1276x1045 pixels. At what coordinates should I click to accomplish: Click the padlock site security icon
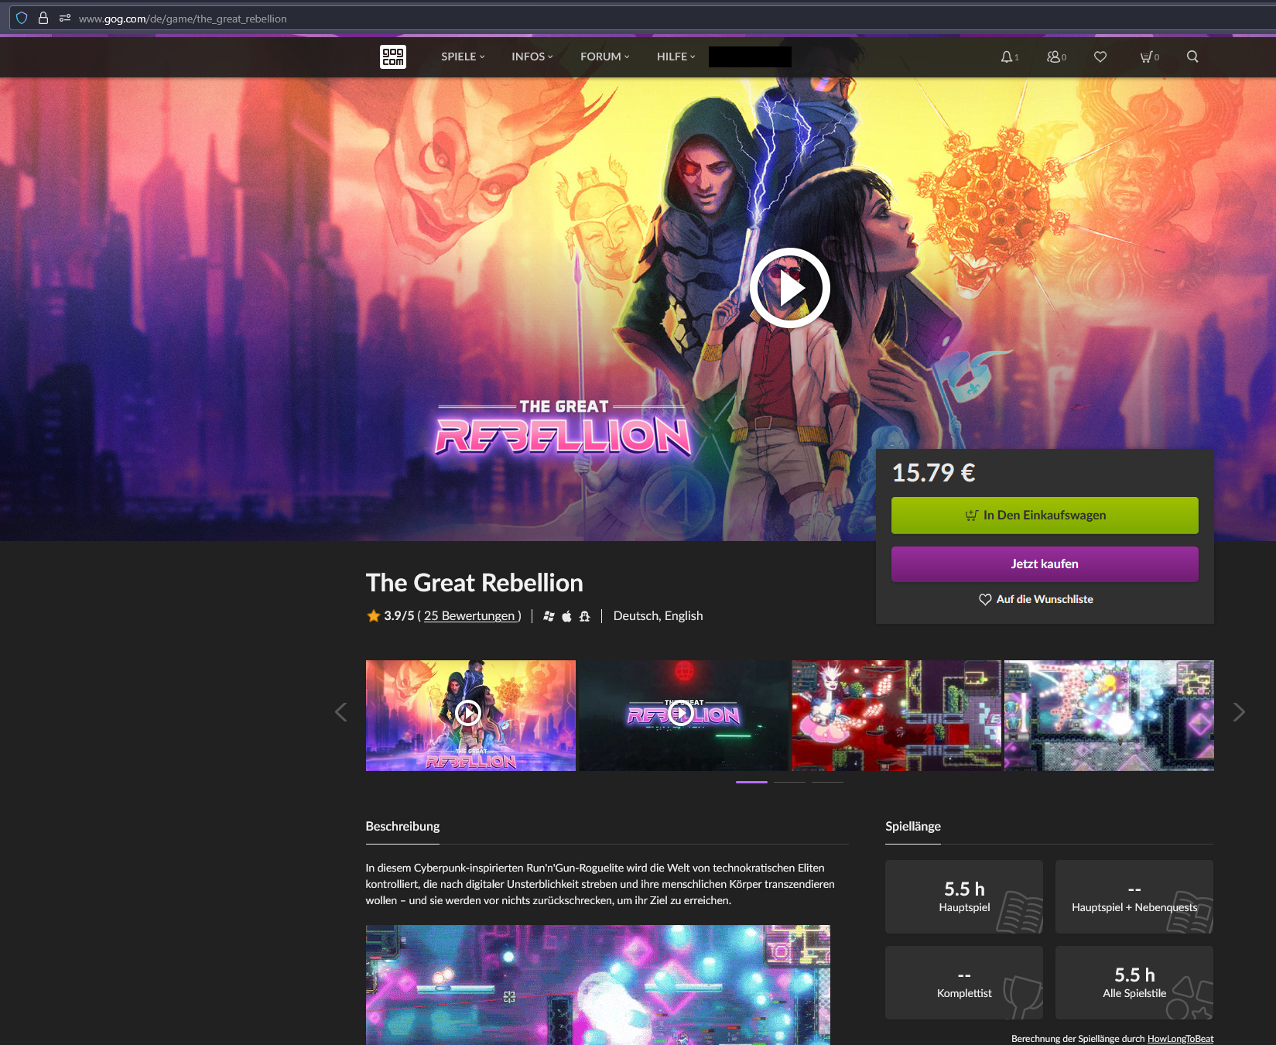click(x=43, y=18)
